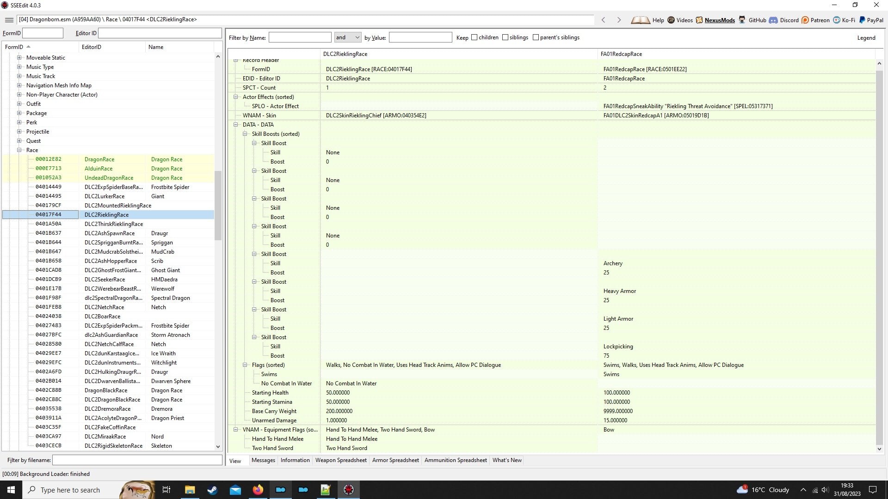
Task: Toggle parent's siblings checkbox
Action: click(x=536, y=37)
